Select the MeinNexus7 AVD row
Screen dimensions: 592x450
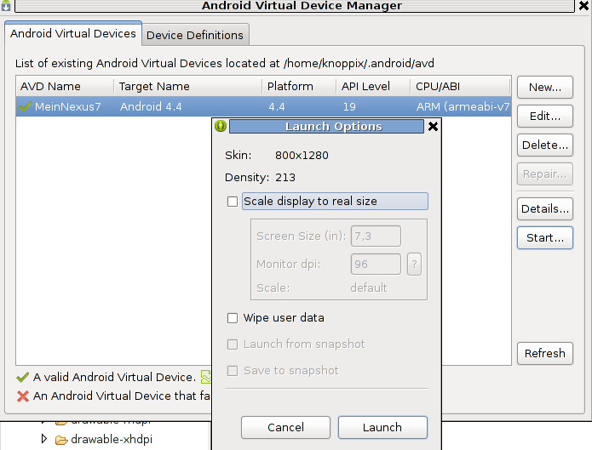click(263, 106)
